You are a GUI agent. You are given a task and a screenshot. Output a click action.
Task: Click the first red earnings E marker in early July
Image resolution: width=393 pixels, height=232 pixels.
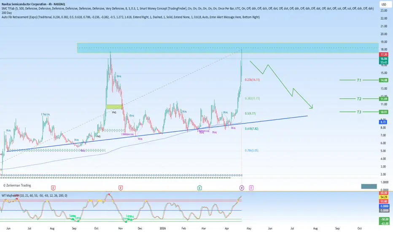[x=53, y=188]
